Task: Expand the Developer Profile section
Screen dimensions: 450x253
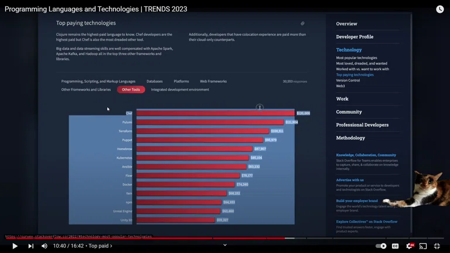Action: [354, 37]
